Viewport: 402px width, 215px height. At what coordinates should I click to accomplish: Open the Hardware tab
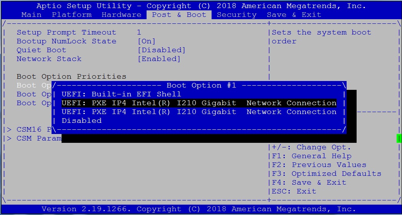click(x=121, y=15)
